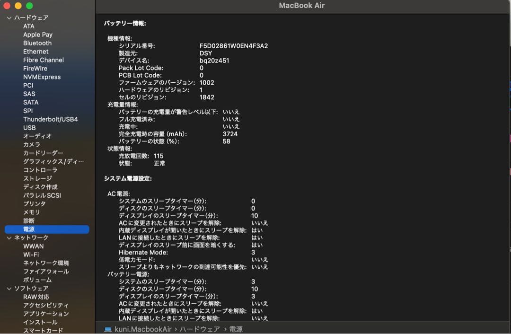Select WWAN under ネットワーク
The height and width of the screenshot is (334, 511).
(33, 246)
